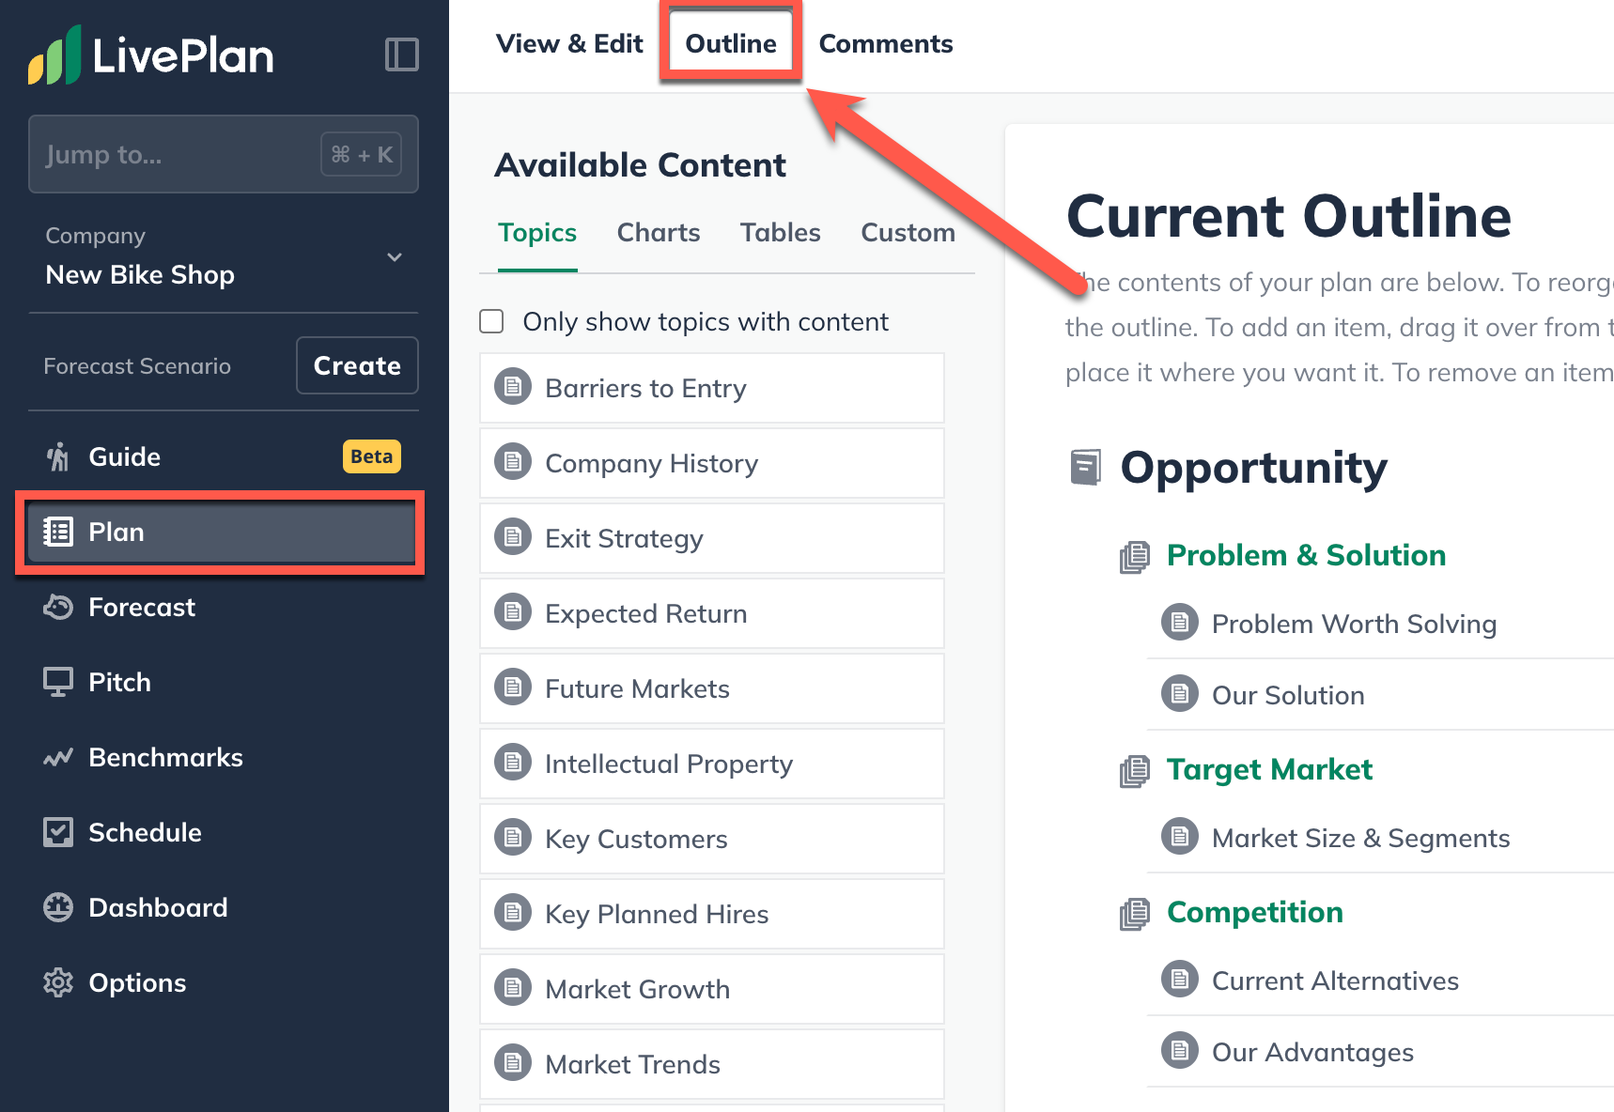This screenshot has width=1614, height=1112.
Task: Click the Create forecast scenario button
Action: pyautogui.click(x=357, y=365)
